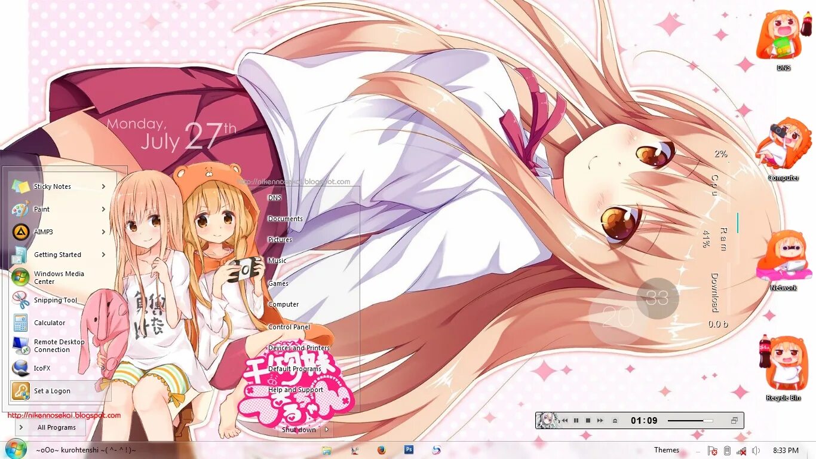The width and height of the screenshot is (816, 459).
Task: Expand the Sticky Notes jump list arrow
Action: 103,186
